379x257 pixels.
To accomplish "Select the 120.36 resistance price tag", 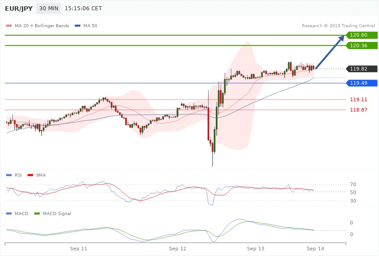I will 362,46.
